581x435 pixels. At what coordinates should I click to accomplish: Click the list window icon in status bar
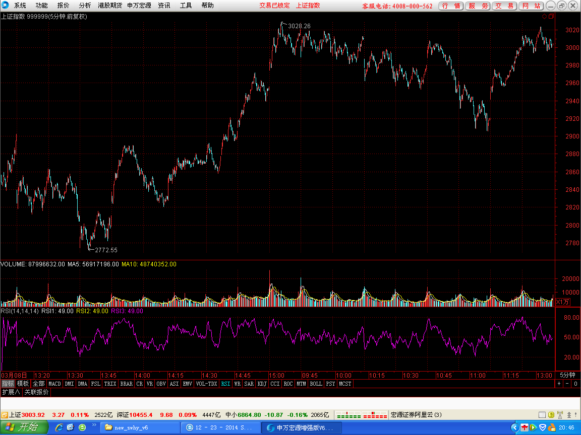click(x=542, y=415)
